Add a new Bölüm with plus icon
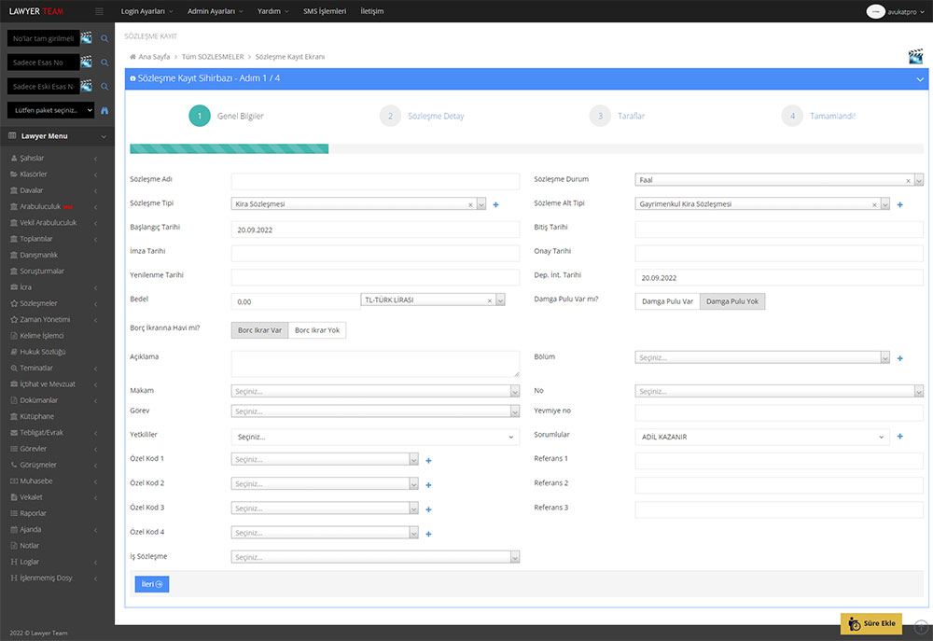Image resolution: width=933 pixels, height=641 pixels. point(899,358)
